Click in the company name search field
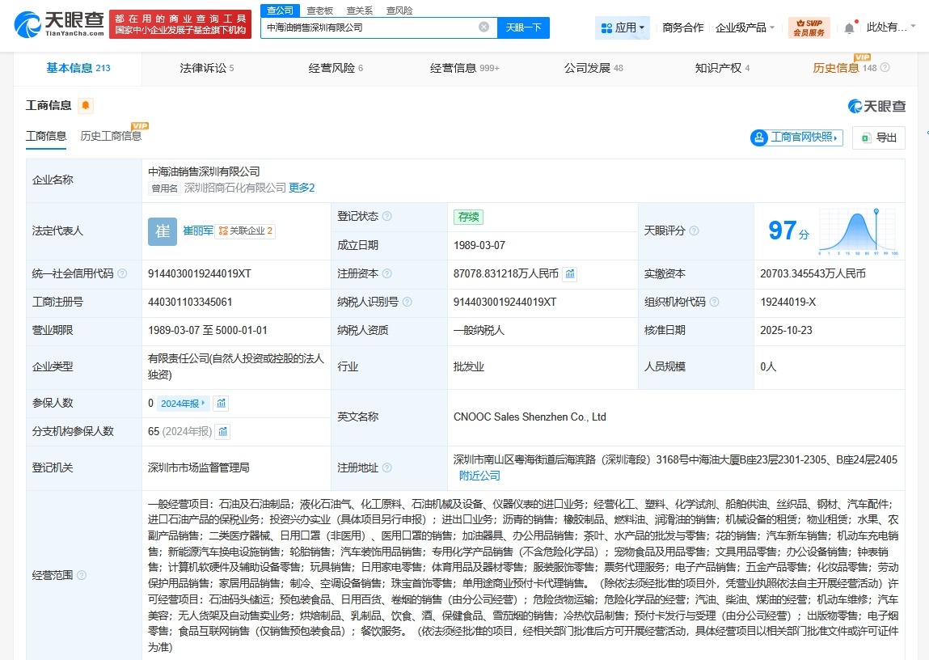 click(x=364, y=27)
